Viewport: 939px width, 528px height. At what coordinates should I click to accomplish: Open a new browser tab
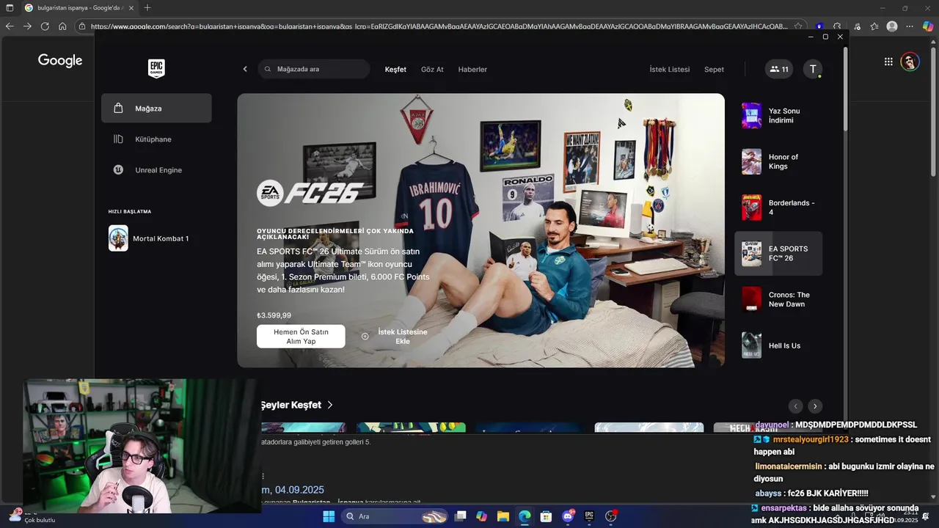(x=147, y=7)
